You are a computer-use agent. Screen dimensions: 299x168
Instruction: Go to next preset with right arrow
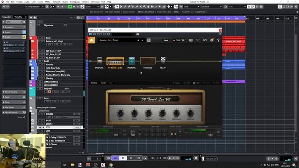(142, 40)
